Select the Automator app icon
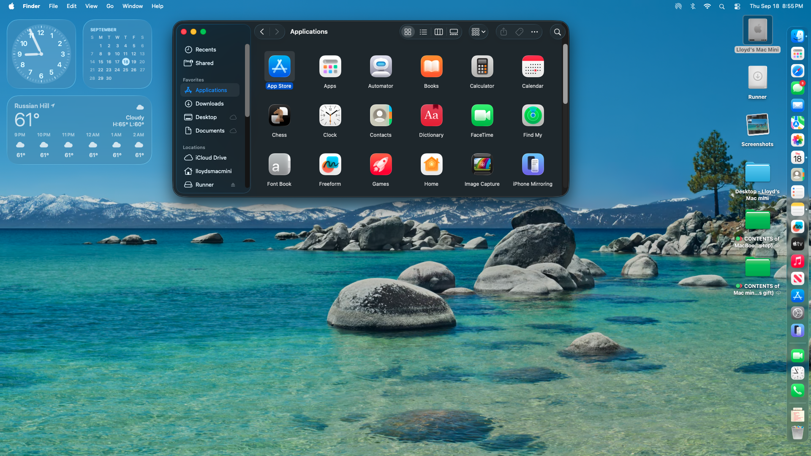 381,67
